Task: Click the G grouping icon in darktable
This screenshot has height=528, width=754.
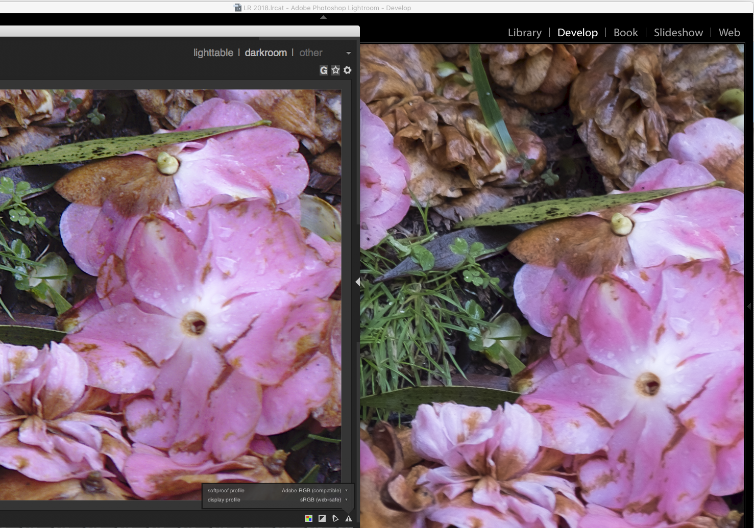Action: point(324,70)
